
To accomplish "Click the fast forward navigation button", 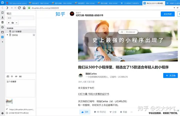I will tap(15, 8).
